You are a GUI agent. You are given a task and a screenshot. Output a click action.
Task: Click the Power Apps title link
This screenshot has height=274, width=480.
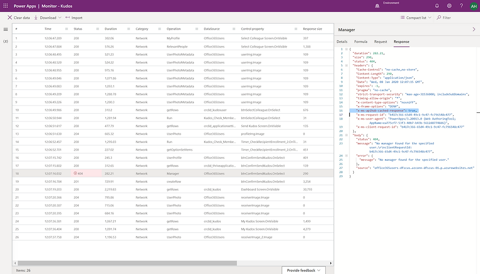25,6
